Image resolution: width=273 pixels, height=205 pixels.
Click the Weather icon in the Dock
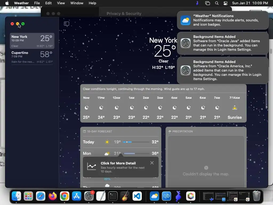click(154, 196)
